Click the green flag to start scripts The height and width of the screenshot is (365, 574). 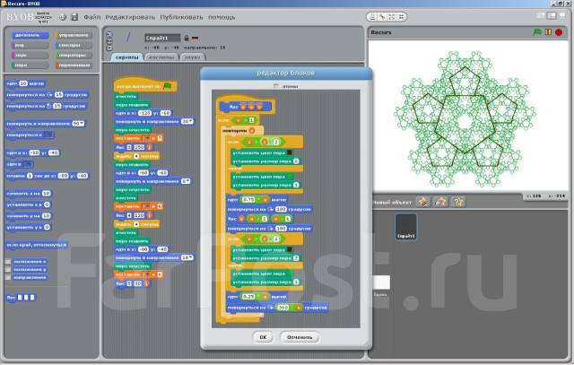click(537, 31)
